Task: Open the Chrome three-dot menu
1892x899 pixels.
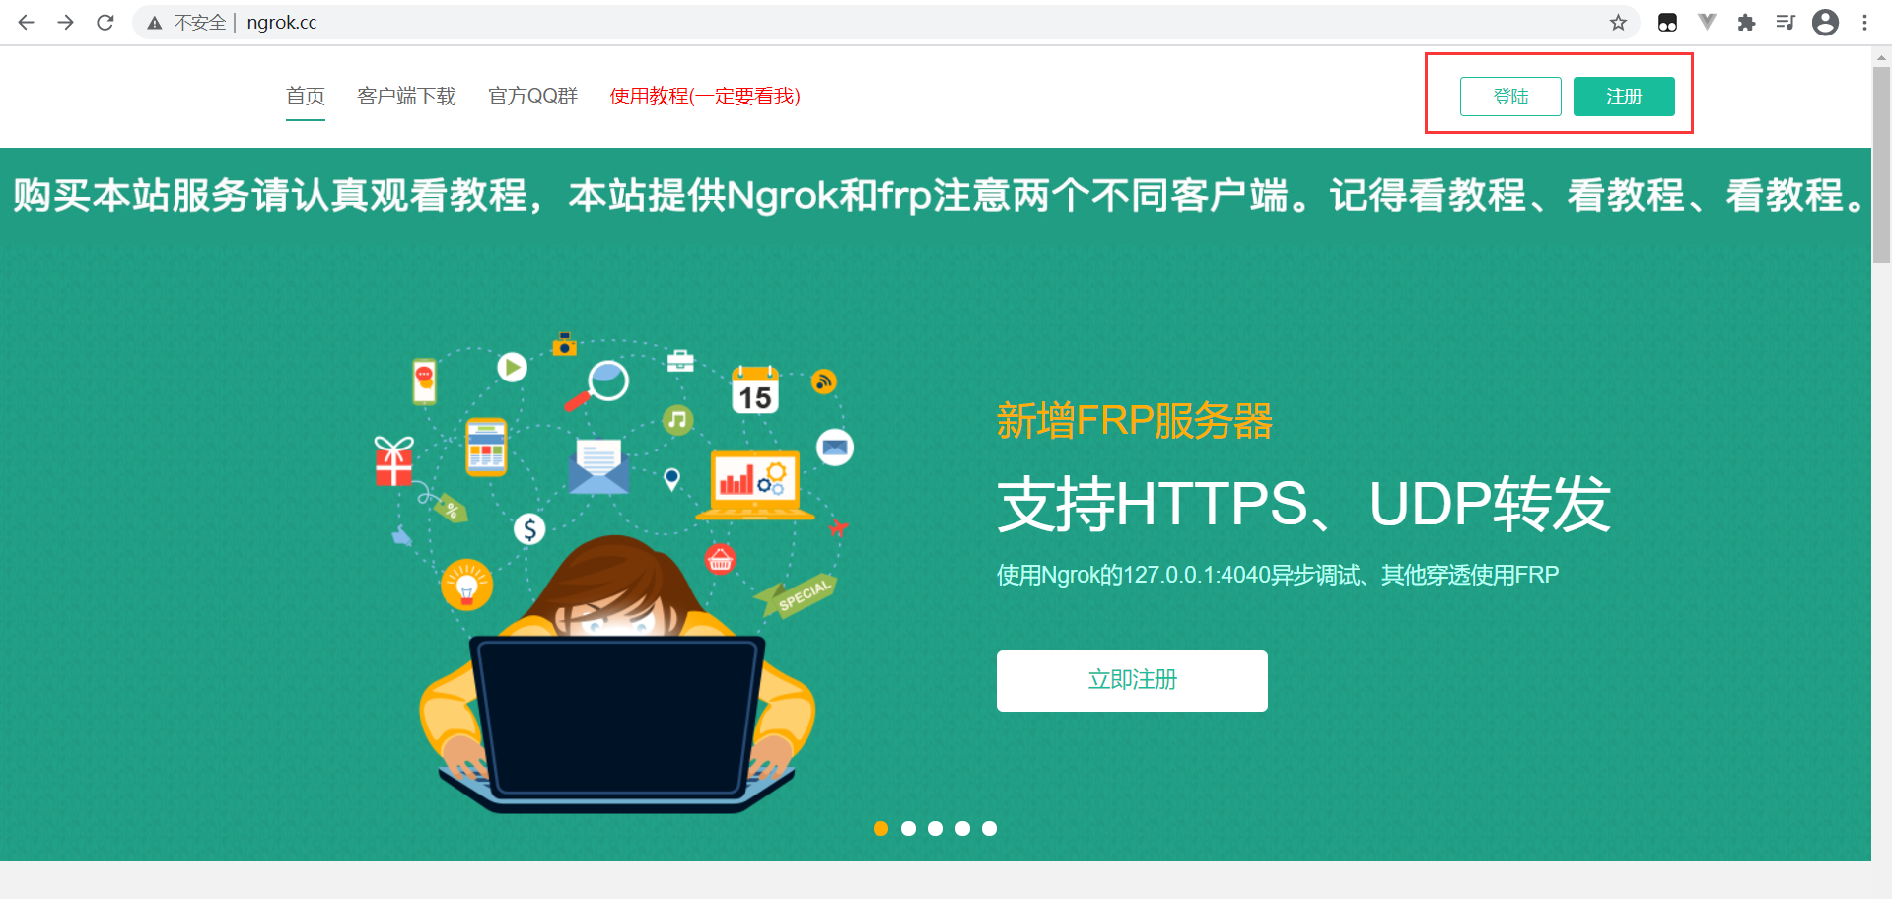Action: 1864,22
